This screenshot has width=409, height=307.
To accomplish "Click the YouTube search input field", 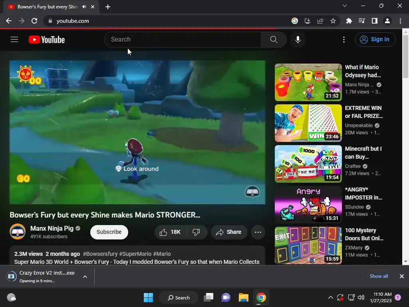I will click(x=183, y=40).
